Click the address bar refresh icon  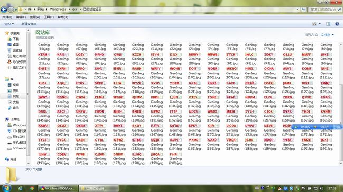(x=303, y=9)
